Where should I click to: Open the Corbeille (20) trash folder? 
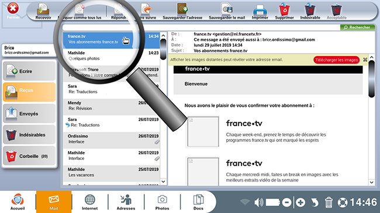pos(29,156)
